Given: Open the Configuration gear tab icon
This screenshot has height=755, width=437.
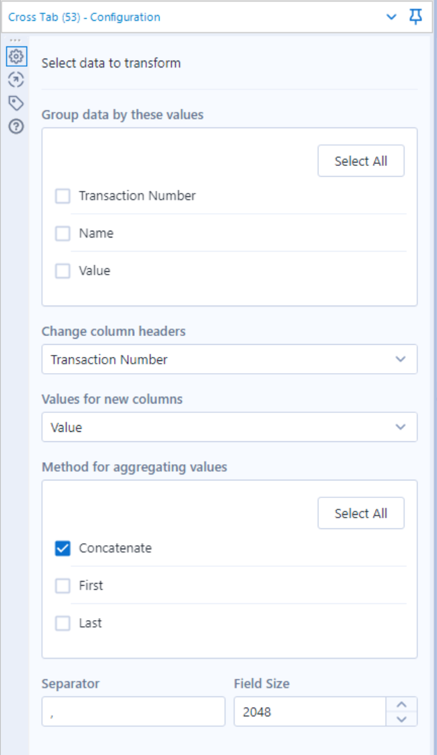Looking at the screenshot, I should (x=16, y=56).
